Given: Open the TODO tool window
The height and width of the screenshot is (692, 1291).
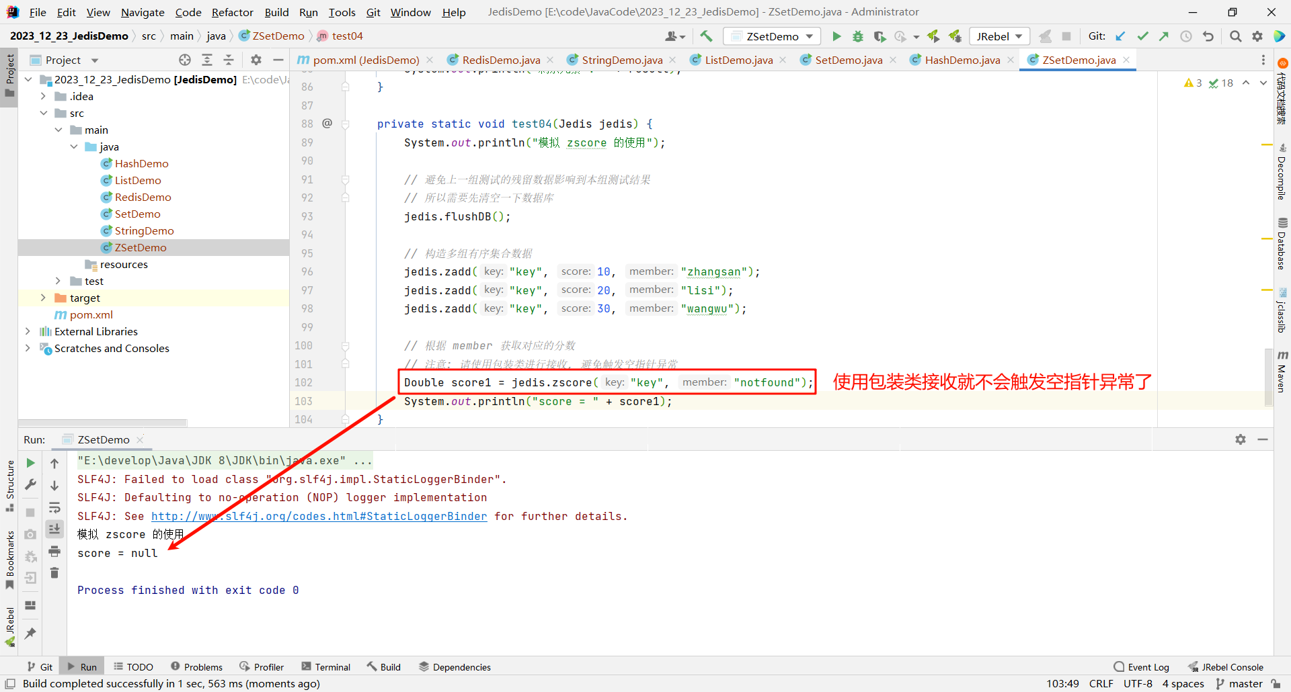Looking at the screenshot, I should coord(133,666).
